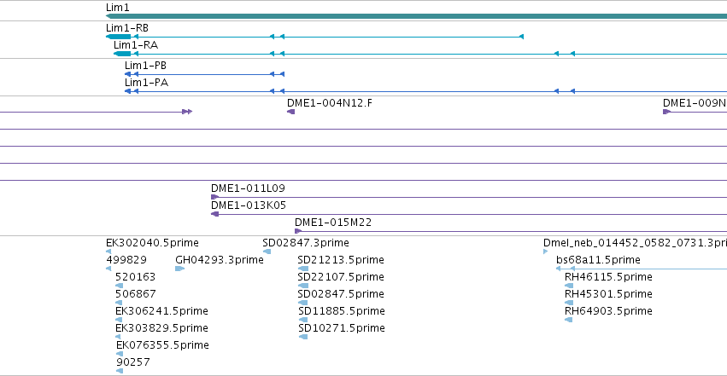Select the Lim1-RB thick first exon block
The image size is (727, 376).
coord(119,37)
